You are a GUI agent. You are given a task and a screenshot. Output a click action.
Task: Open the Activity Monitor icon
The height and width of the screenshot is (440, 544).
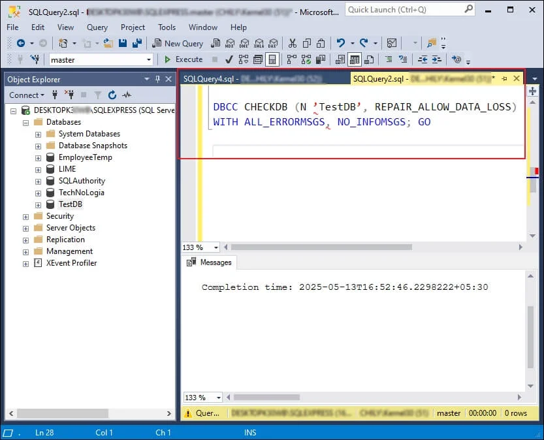(x=392, y=43)
